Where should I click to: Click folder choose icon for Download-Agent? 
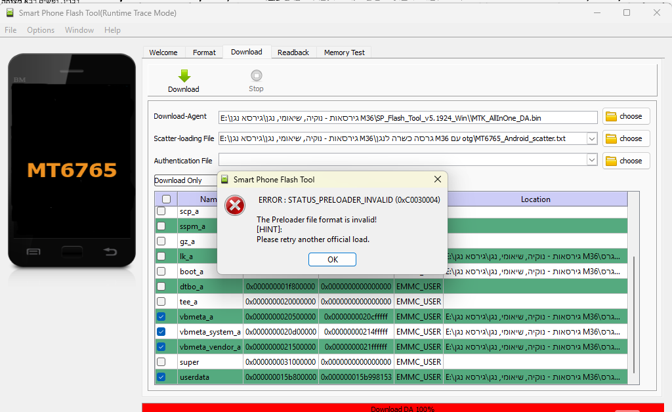point(612,116)
